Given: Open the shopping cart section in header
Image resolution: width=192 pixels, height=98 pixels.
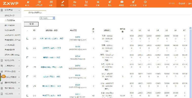Looking at the screenshot, I should [x=86, y=4].
